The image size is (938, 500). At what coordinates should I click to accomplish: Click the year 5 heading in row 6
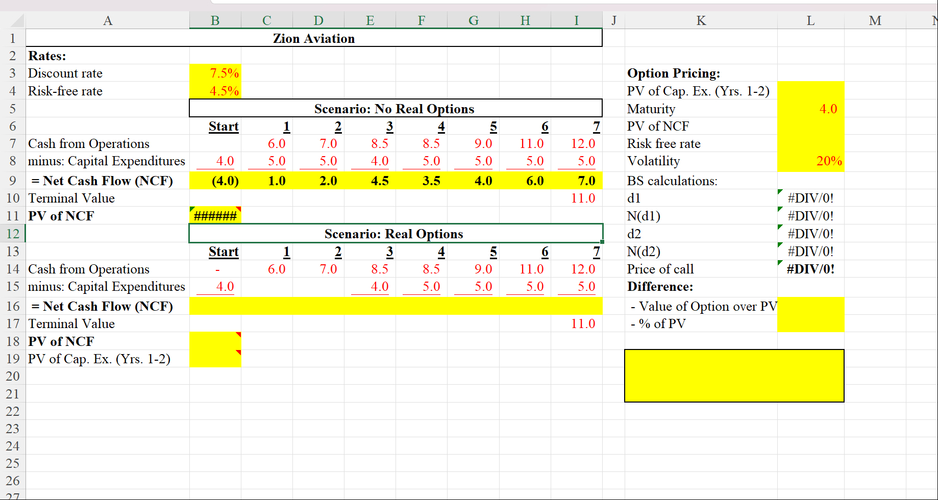click(x=474, y=126)
